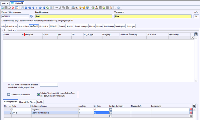The width and height of the screenshot is (200, 120).
Task: Close the Schüler tab
Action: pos(22,3)
